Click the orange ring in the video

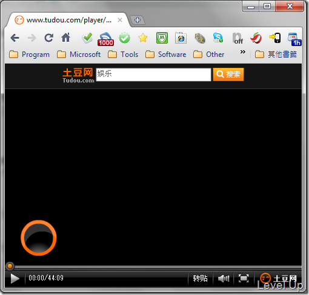point(39,237)
